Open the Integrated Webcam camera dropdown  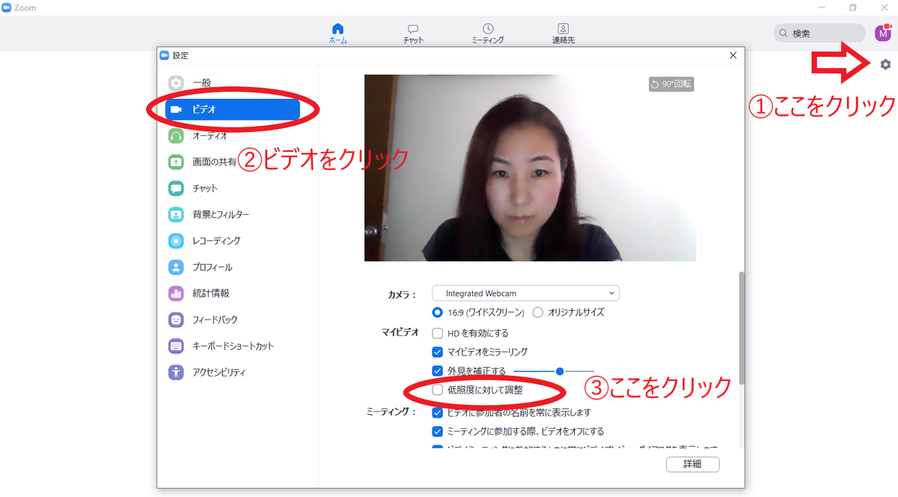pyautogui.click(x=525, y=293)
